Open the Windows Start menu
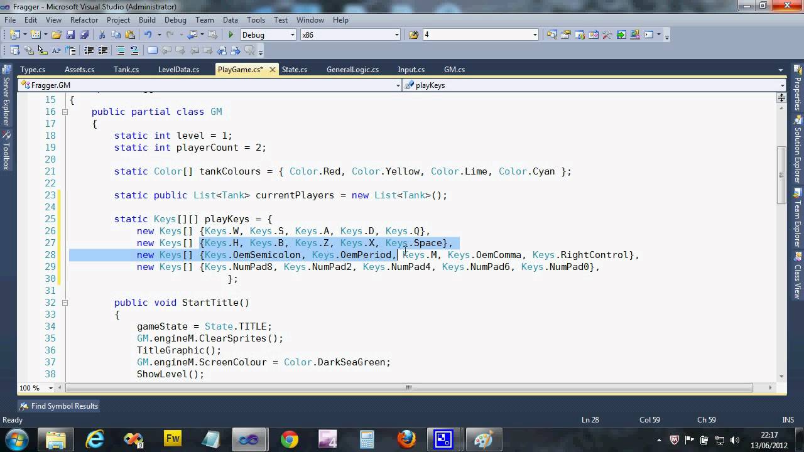This screenshot has height=452, width=804. tap(16, 439)
